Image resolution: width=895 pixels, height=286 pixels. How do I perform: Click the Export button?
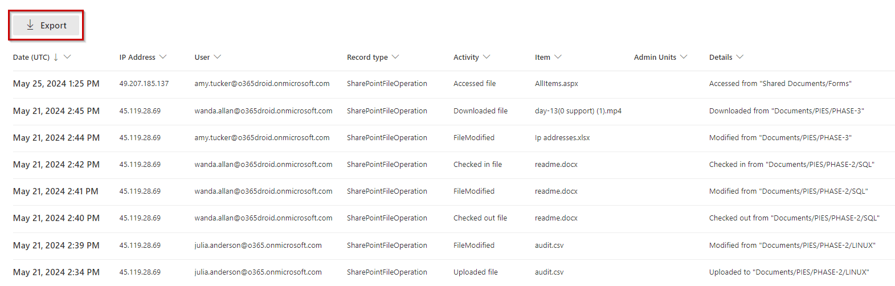[x=46, y=25]
